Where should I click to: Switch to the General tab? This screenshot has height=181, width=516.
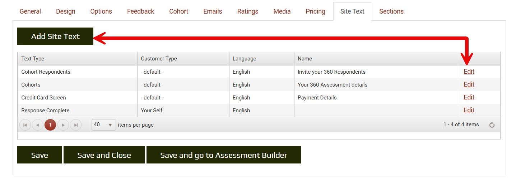click(x=30, y=11)
